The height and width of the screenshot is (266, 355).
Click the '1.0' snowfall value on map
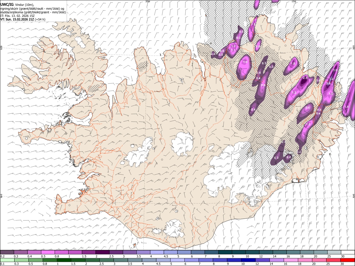[x=245, y=62]
